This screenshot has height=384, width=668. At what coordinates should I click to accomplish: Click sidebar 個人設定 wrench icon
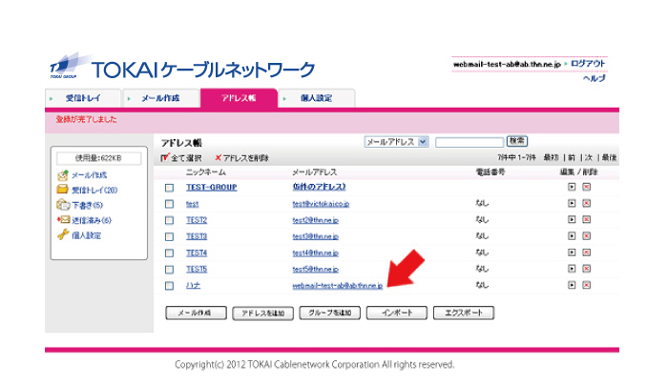[x=63, y=234]
